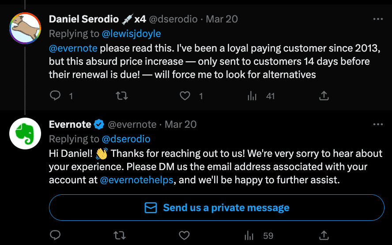Share Daniel Serodio's tweet

(x=324, y=95)
